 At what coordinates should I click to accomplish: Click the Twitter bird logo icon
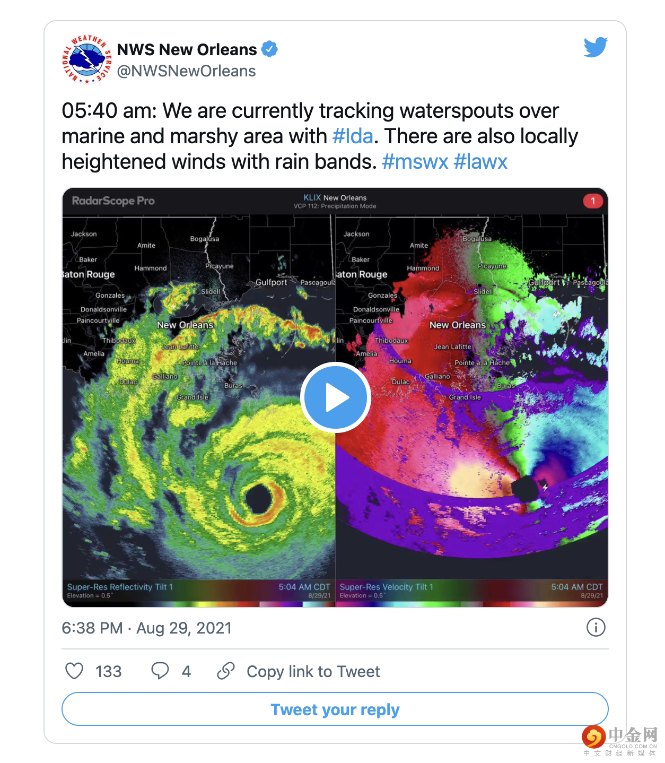(x=596, y=47)
